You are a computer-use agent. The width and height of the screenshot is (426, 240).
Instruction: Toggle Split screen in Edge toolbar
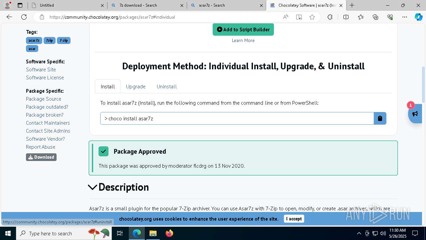pos(346,17)
